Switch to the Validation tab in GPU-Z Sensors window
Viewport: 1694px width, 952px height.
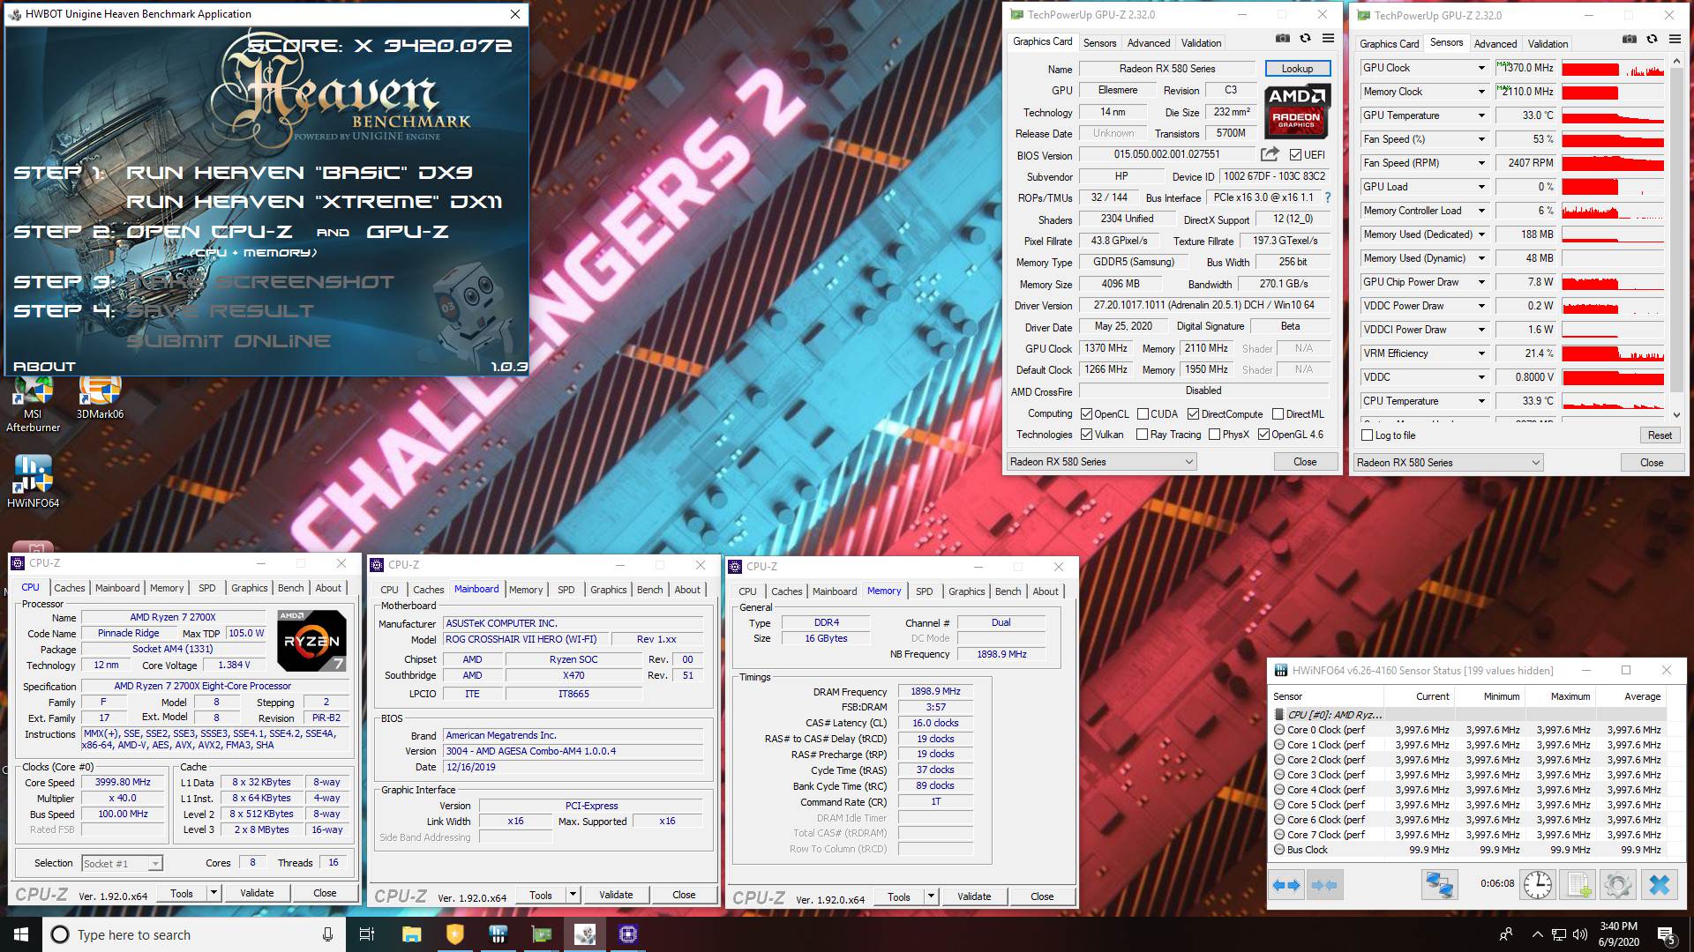[1548, 44]
